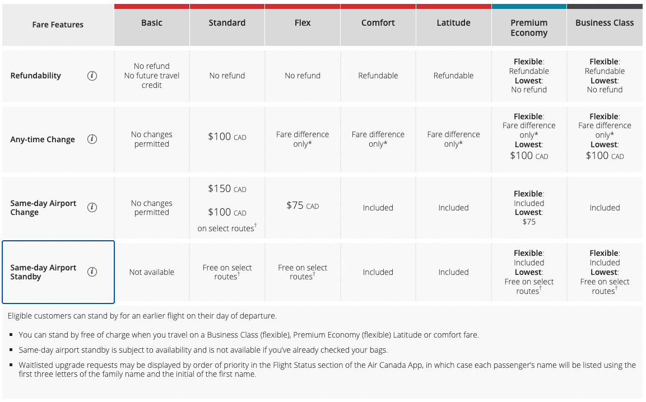The width and height of the screenshot is (646, 402).
Task: Select the Basic fare column header
Action: [x=151, y=23]
